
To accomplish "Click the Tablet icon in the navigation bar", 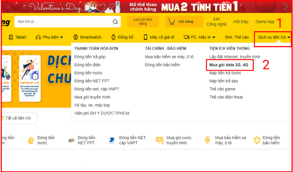I will pyautogui.click(x=11, y=37).
